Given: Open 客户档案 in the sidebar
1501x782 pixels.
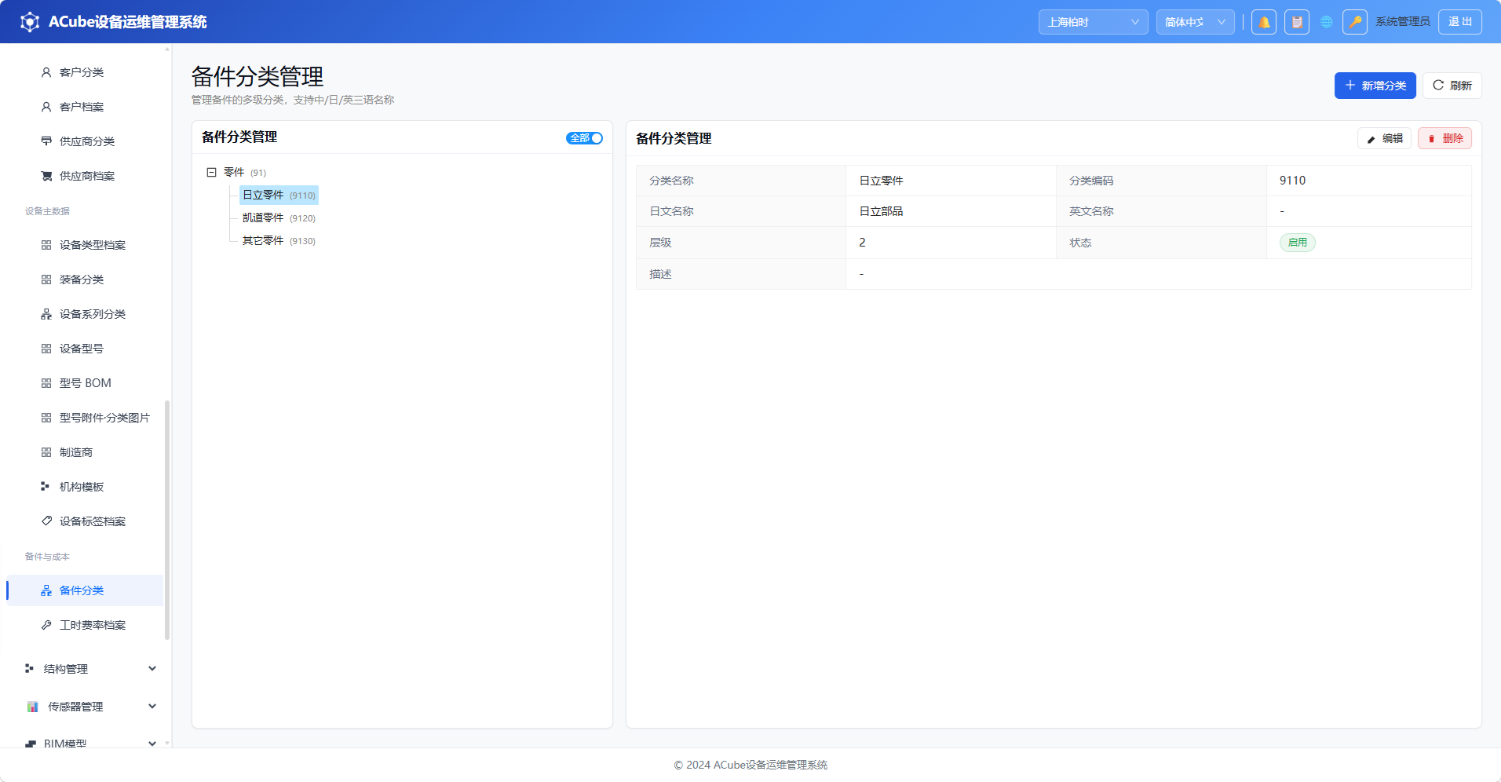Looking at the screenshot, I should click(85, 107).
